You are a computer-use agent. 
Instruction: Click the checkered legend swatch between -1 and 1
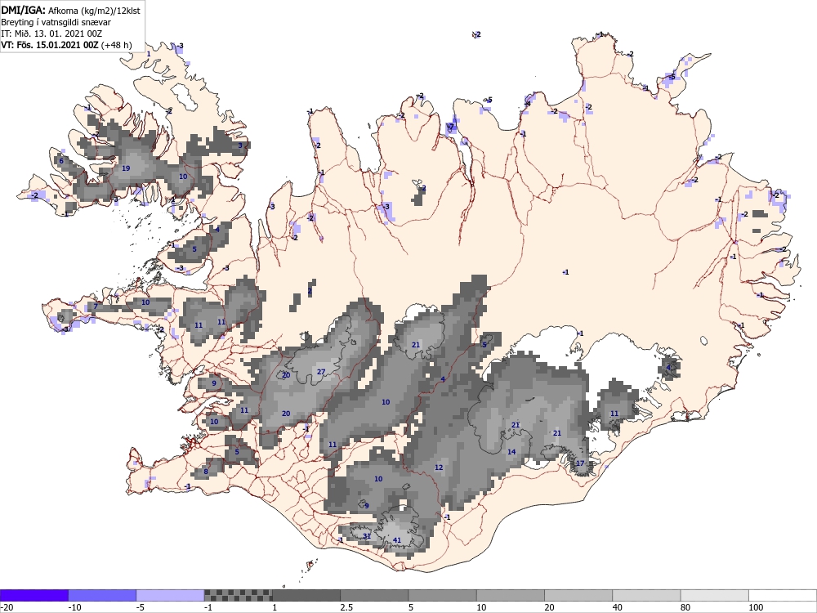[238, 595]
